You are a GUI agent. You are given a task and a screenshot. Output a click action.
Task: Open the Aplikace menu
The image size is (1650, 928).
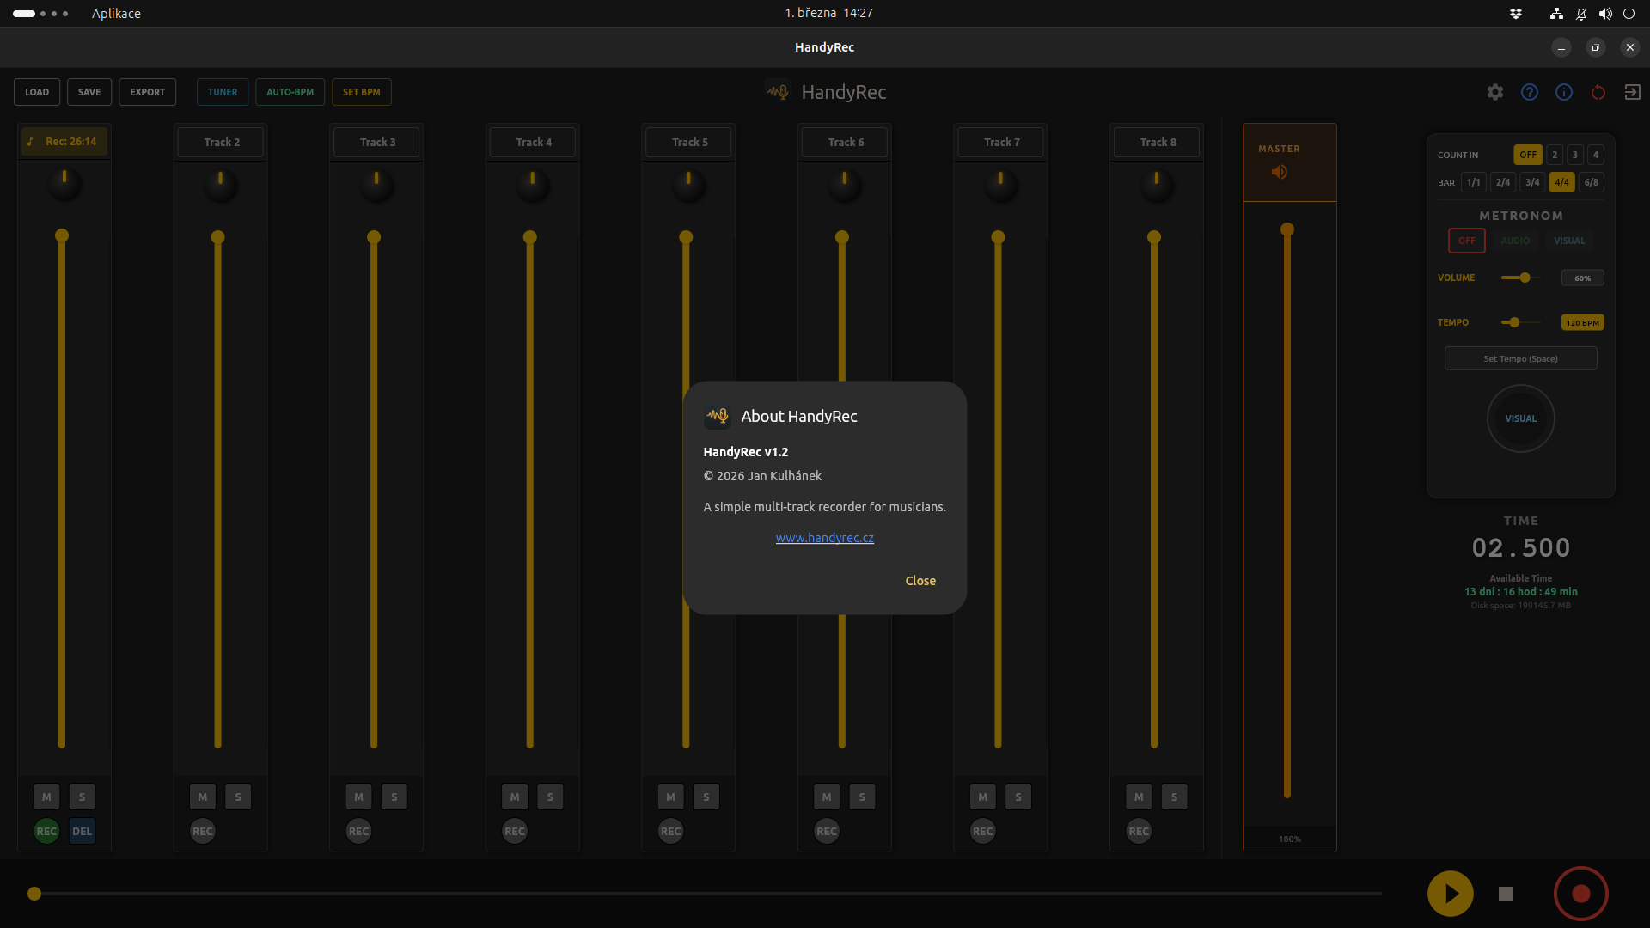pyautogui.click(x=116, y=13)
